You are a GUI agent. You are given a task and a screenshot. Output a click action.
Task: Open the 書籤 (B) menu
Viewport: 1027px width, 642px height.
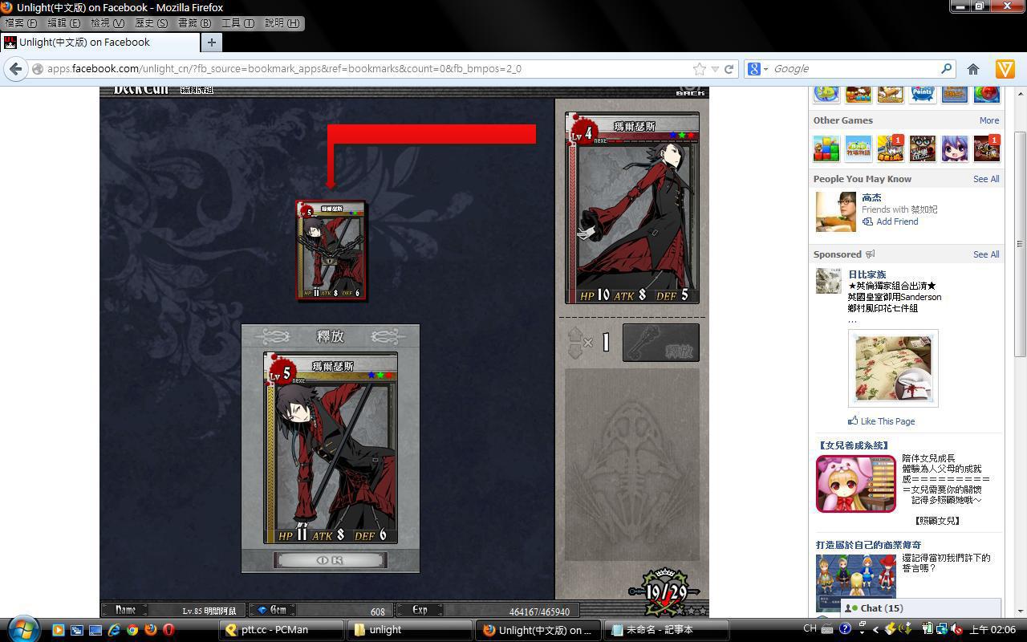tap(194, 23)
